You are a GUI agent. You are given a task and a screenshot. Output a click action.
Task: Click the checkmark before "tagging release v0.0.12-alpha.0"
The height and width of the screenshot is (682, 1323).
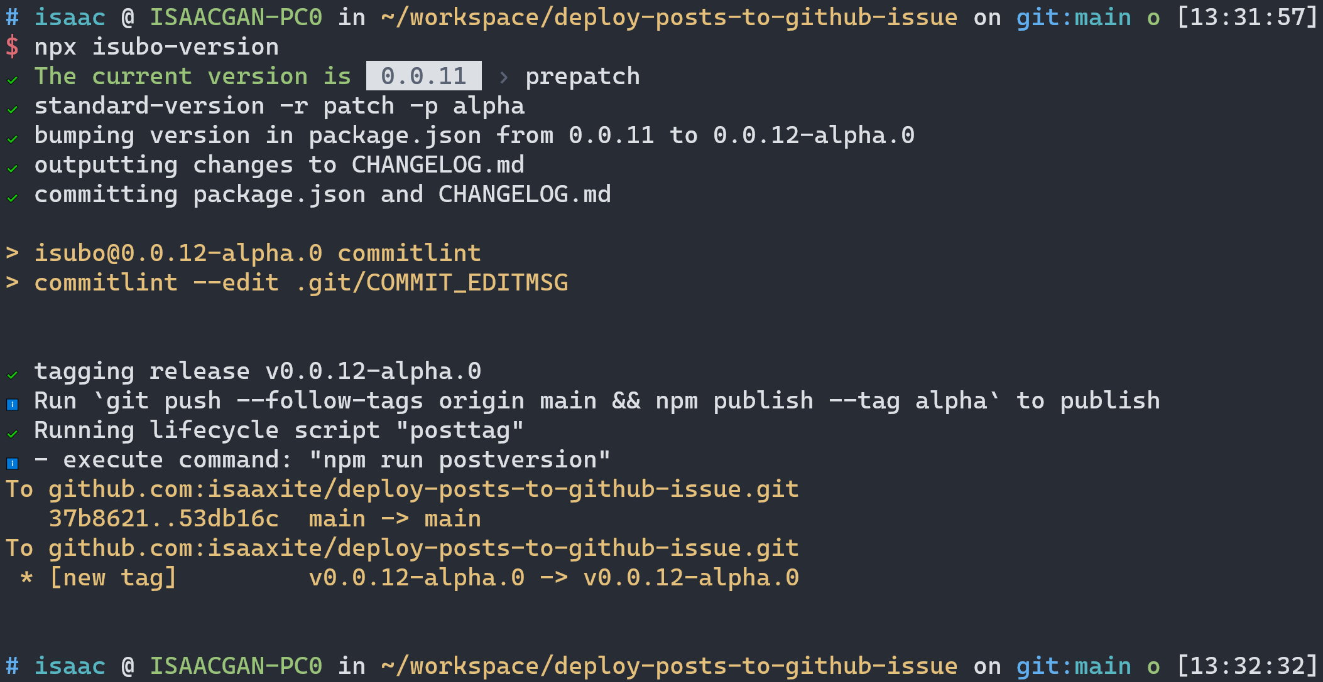[12, 375]
